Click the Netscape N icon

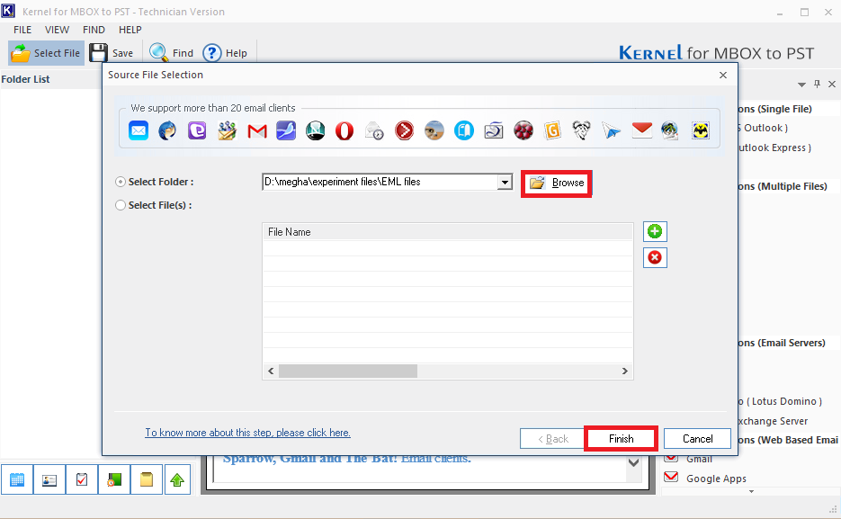tap(316, 130)
